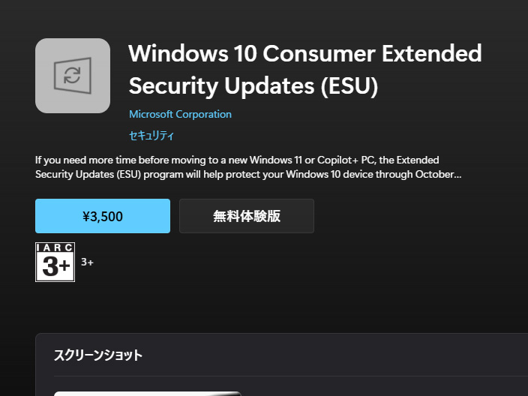Image resolution: width=528 pixels, height=396 pixels.
Task: Click the Windows 10 ESU app icon
Action: point(73,76)
